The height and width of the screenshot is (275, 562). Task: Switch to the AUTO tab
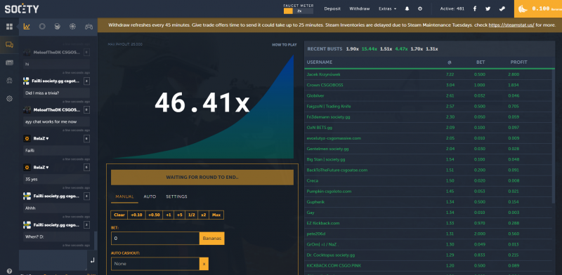click(150, 196)
